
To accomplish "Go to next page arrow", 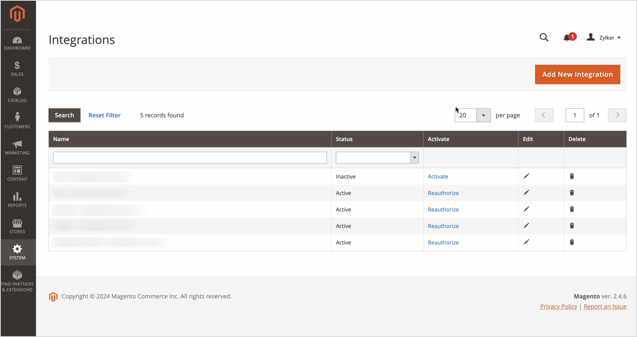I will click(x=617, y=115).
